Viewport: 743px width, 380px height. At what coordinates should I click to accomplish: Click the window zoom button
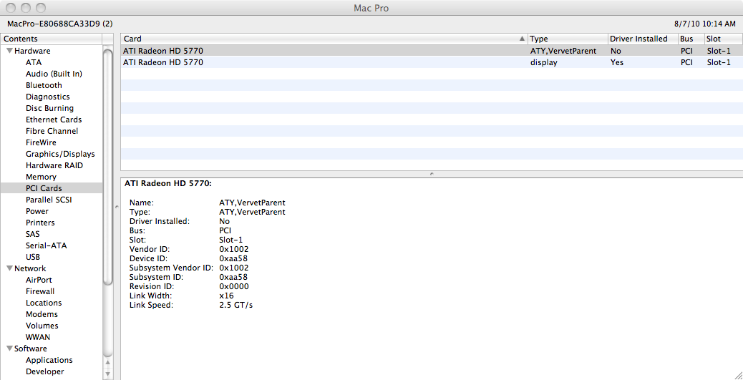pyautogui.click(x=42, y=8)
